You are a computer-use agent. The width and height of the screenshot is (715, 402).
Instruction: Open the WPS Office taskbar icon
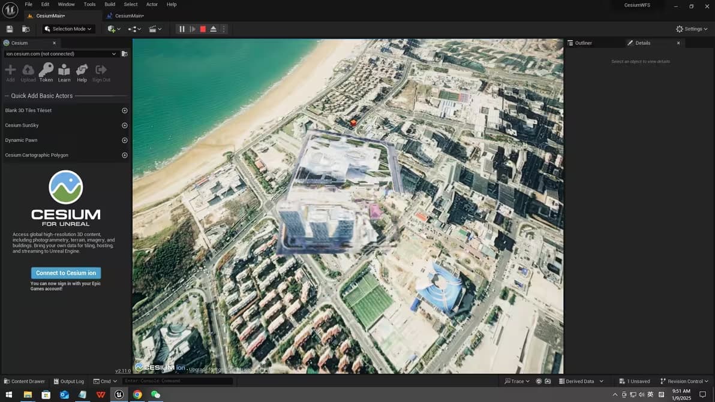pyautogui.click(x=101, y=394)
